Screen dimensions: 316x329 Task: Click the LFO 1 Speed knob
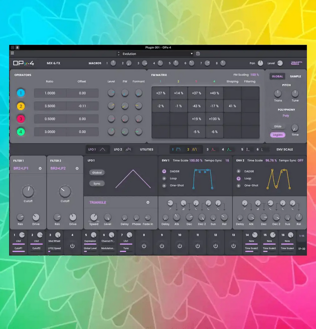pos(94,217)
